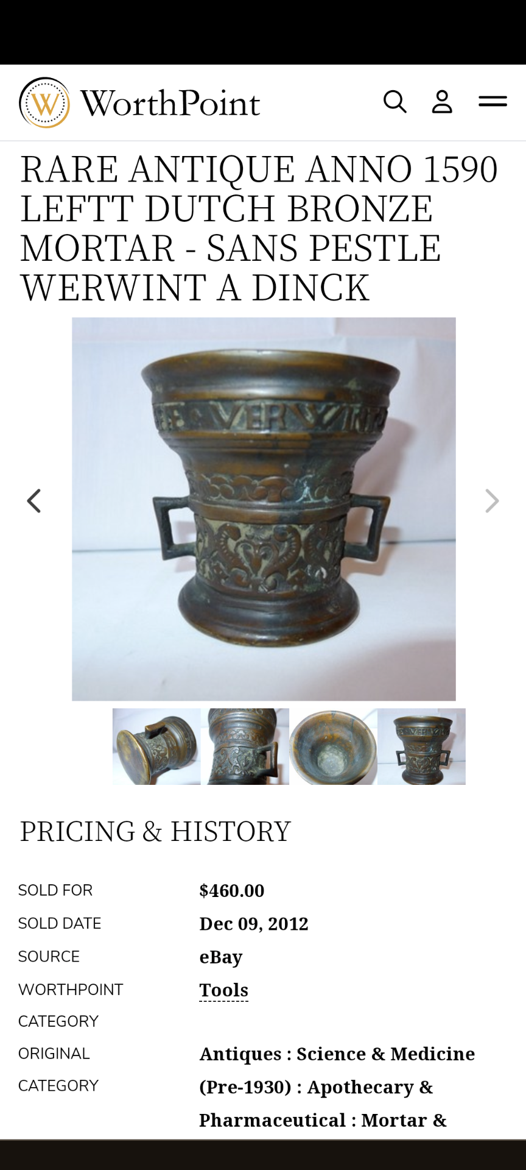The width and height of the screenshot is (526, 1170).
Task: Select the thumbnail showing the mortar interior
Action: coord(333,746)
